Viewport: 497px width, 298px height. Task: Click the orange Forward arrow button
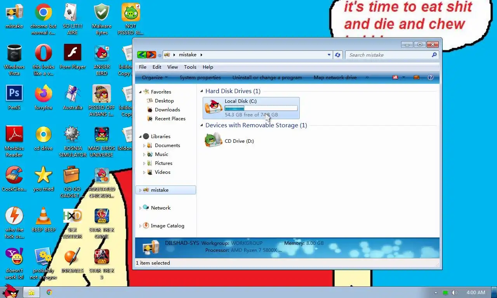151,55
